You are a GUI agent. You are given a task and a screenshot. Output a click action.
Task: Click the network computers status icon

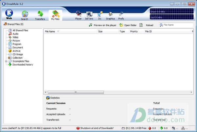[x=173, y=128]
